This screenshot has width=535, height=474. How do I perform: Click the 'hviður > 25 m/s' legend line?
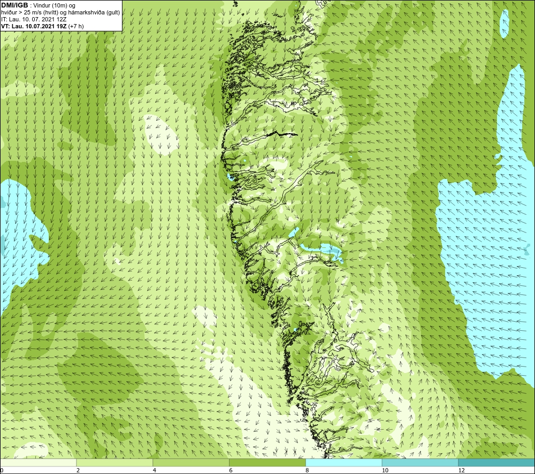tap(60, 13)
